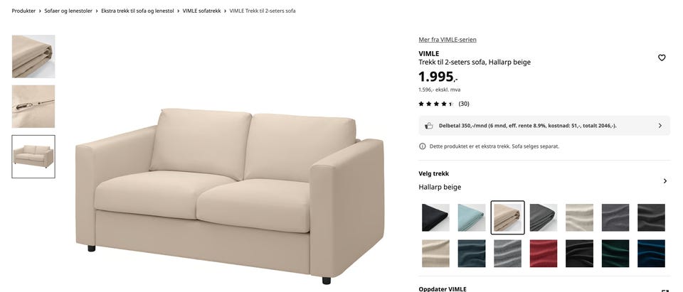The width and height of the screenshot is (683, 292).
Task: Select the dark green cover swatch
Action: point(615,253)
